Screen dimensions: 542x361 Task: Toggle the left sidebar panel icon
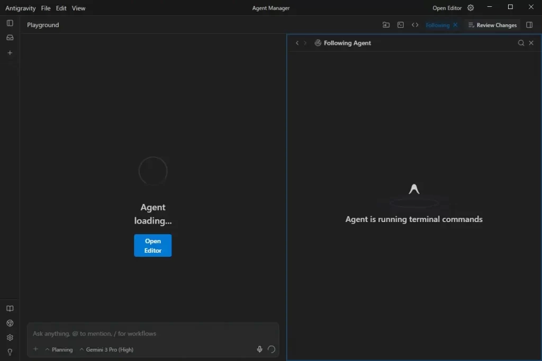[x=10, y=23]
